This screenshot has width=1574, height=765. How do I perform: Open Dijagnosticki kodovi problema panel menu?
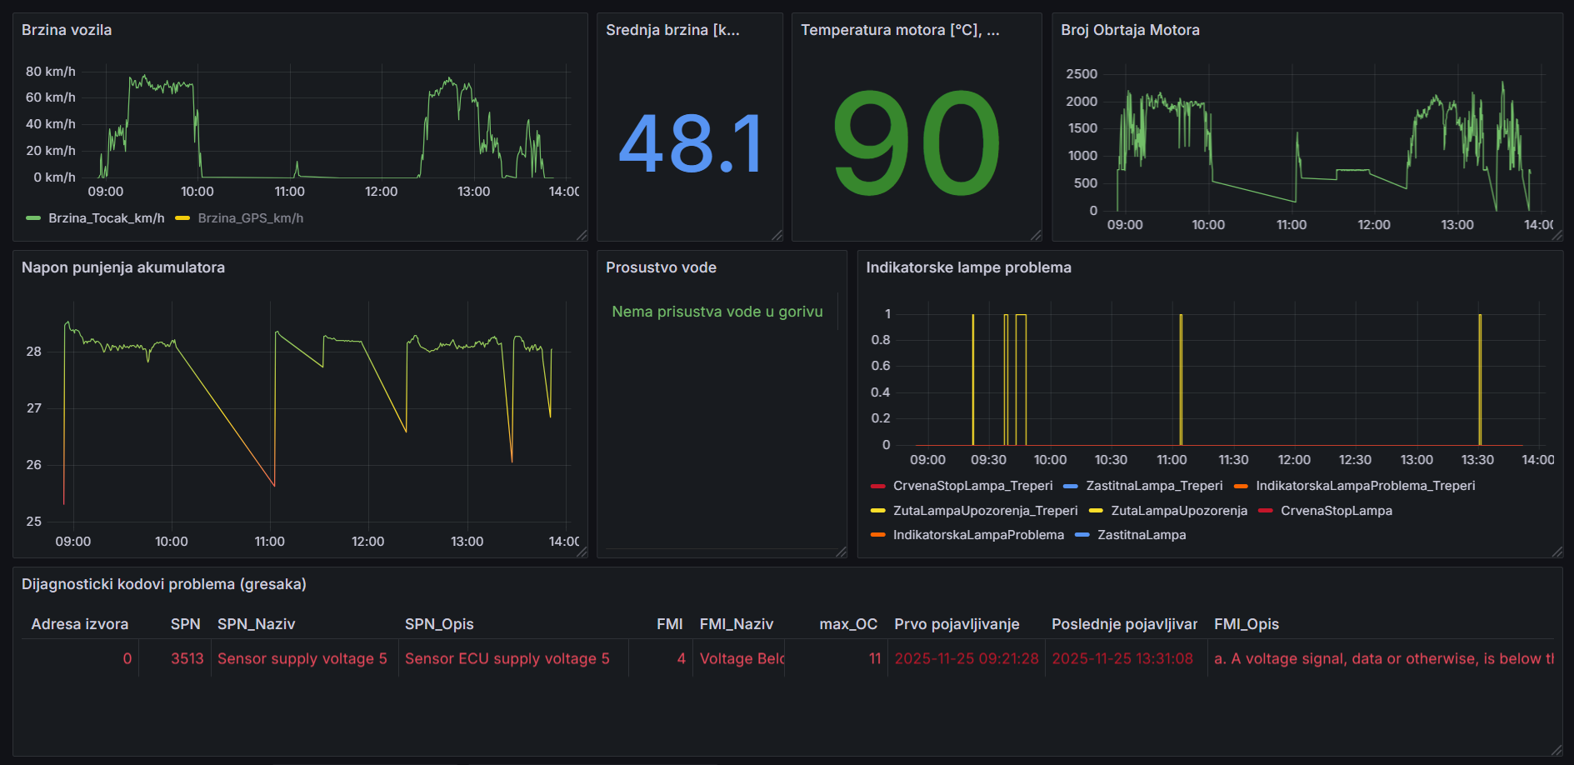click(x=164, y=584)
